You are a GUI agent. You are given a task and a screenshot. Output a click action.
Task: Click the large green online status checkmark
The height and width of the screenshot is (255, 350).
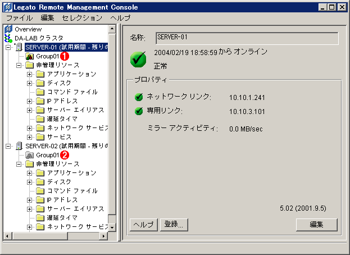click(138, 60)
